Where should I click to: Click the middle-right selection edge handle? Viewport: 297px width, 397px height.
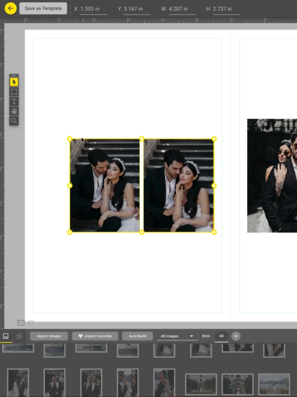pyautogui.click(x=214, y=186)
